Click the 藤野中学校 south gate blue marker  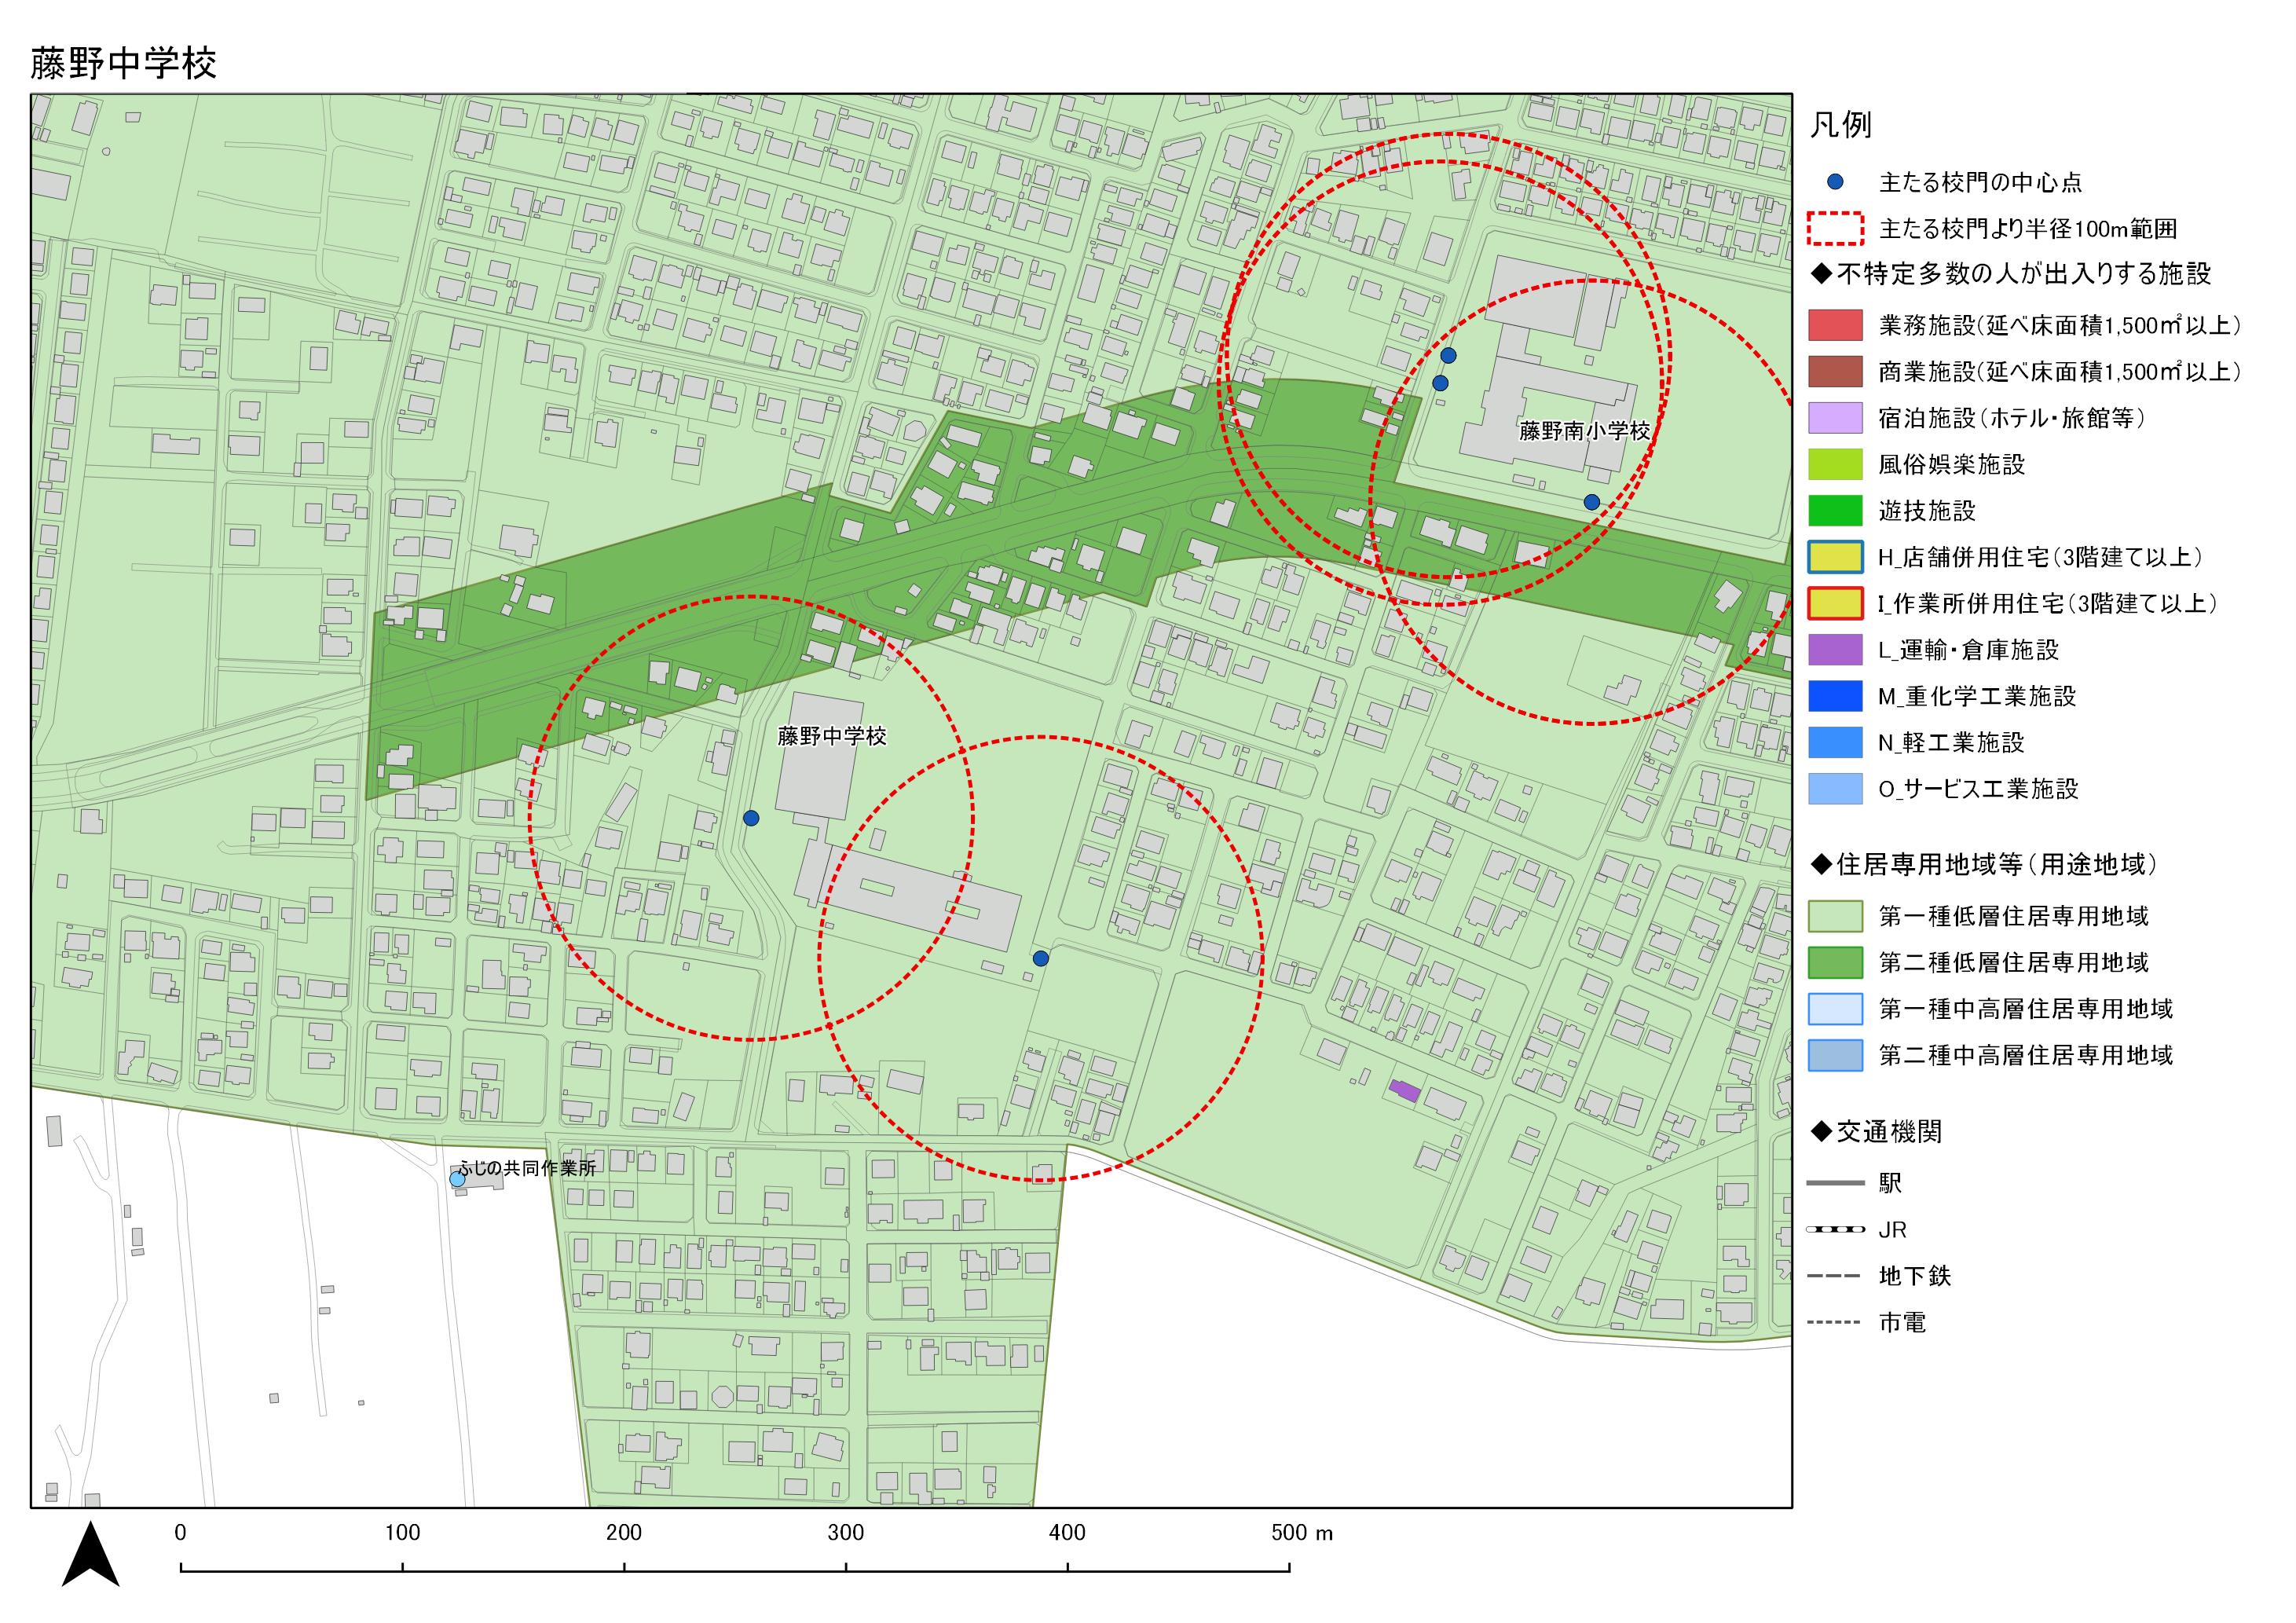pos(1040,958)
